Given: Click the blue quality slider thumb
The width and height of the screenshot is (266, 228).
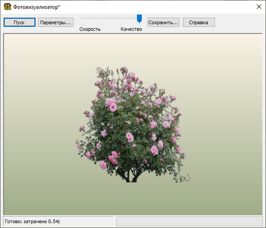Looking at the screenshot, I should (x=139, y=19).
